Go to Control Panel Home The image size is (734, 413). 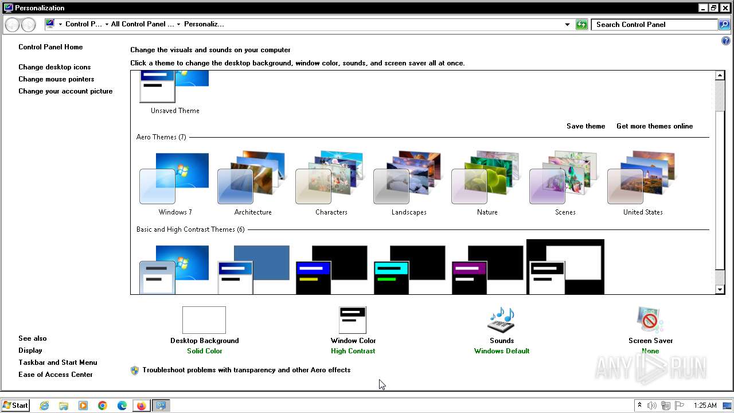click(x=50, y=47)
